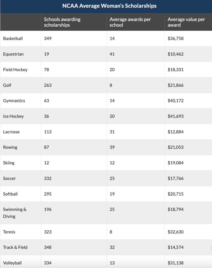
Task: Select the Field Hockey row label
Action: (15, 70)
